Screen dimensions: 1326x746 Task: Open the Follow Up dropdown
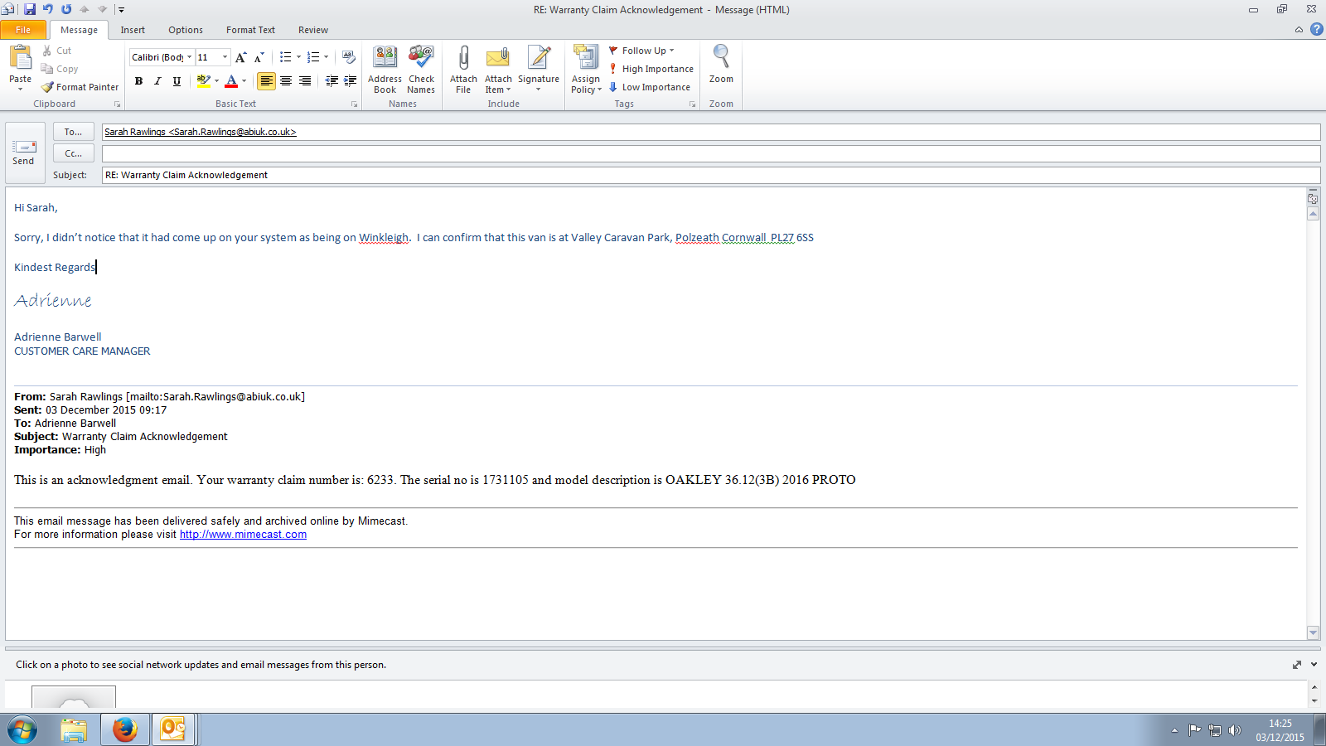(x=642, y=51)
